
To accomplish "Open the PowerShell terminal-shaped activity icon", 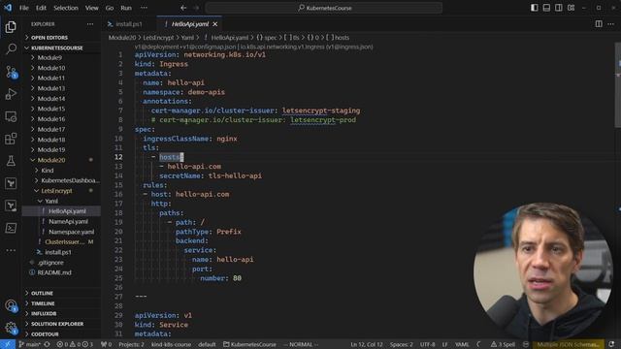I will coord(11,228).
